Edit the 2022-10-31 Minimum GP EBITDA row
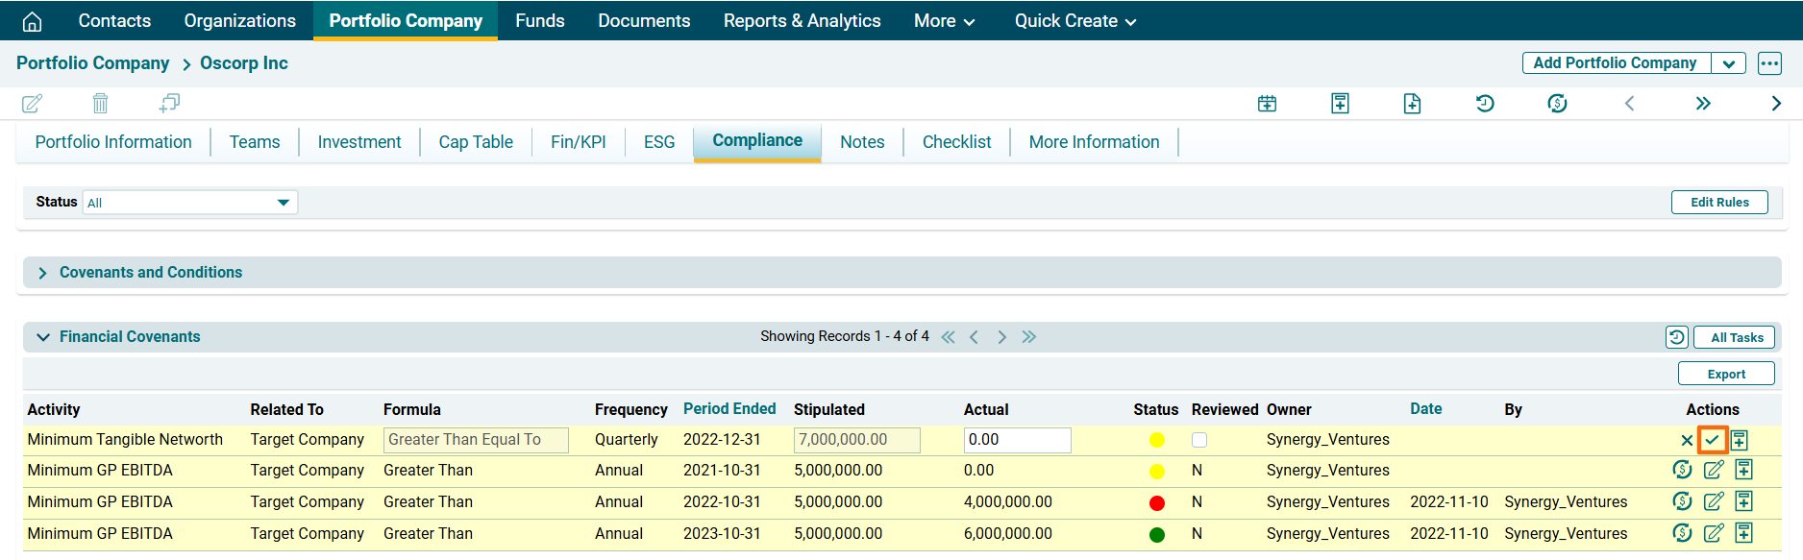Image resolution: width=1803 pixels, height=560 pixels. (1713, 501)
